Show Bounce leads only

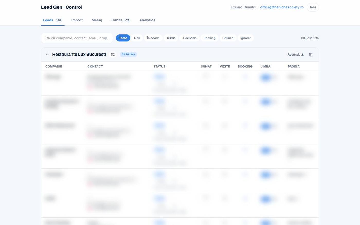(x=228, y=38)
